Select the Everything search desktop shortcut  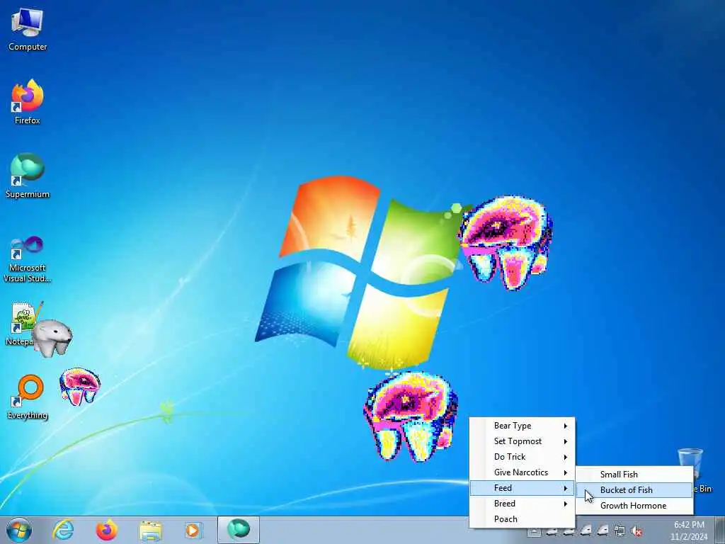coord(28,397)
